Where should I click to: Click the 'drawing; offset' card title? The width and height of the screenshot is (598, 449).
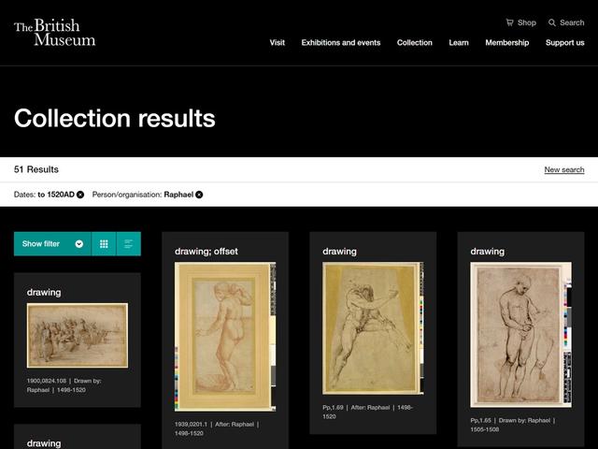point(206,252)
